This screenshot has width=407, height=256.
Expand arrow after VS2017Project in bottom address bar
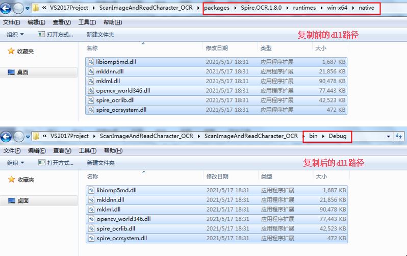click(x=94, y=136)
